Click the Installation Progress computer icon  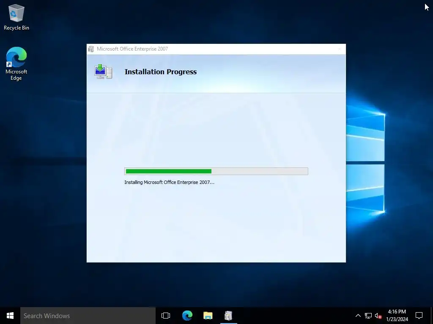tap(103, 72)
